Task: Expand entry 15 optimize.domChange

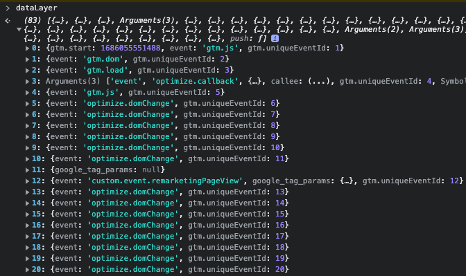Action: [x=27, y=214]
